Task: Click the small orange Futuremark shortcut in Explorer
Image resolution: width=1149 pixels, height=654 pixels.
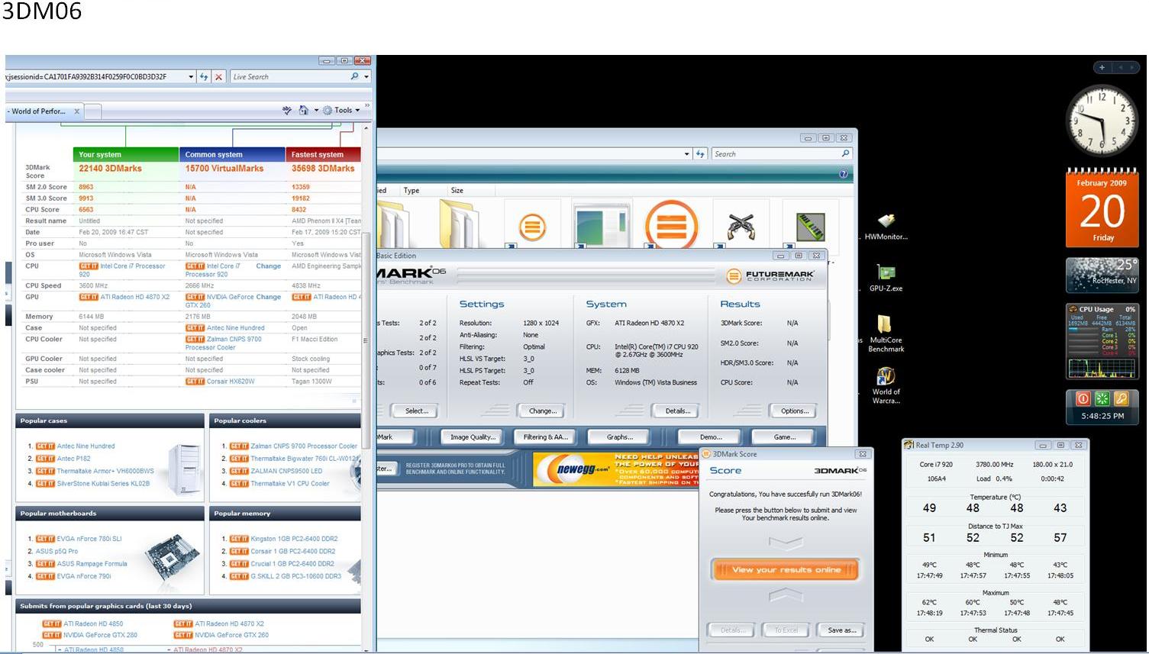Action: coord(532,227)
